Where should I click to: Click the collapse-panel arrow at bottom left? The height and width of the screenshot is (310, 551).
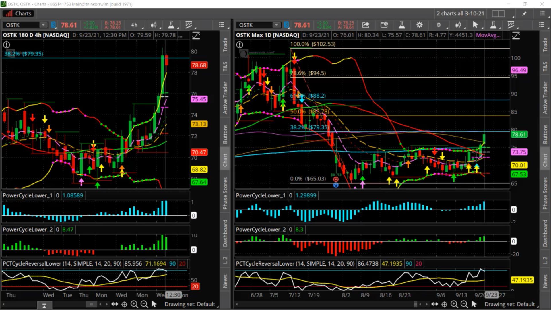(x=44, y=306)
